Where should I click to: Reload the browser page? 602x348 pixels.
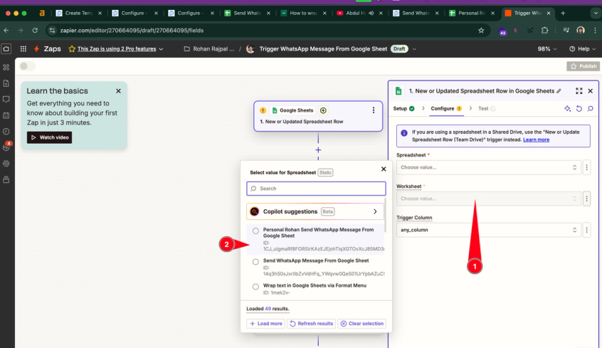pos(35,31)
